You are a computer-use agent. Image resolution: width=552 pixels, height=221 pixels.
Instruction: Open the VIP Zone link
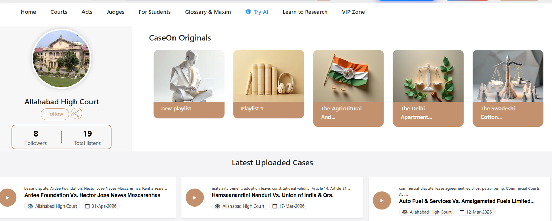(353, 12)
